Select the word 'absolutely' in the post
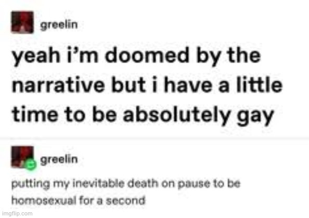Image resolution: width=309 pixels, height=218 pixels. click(176, 115)
